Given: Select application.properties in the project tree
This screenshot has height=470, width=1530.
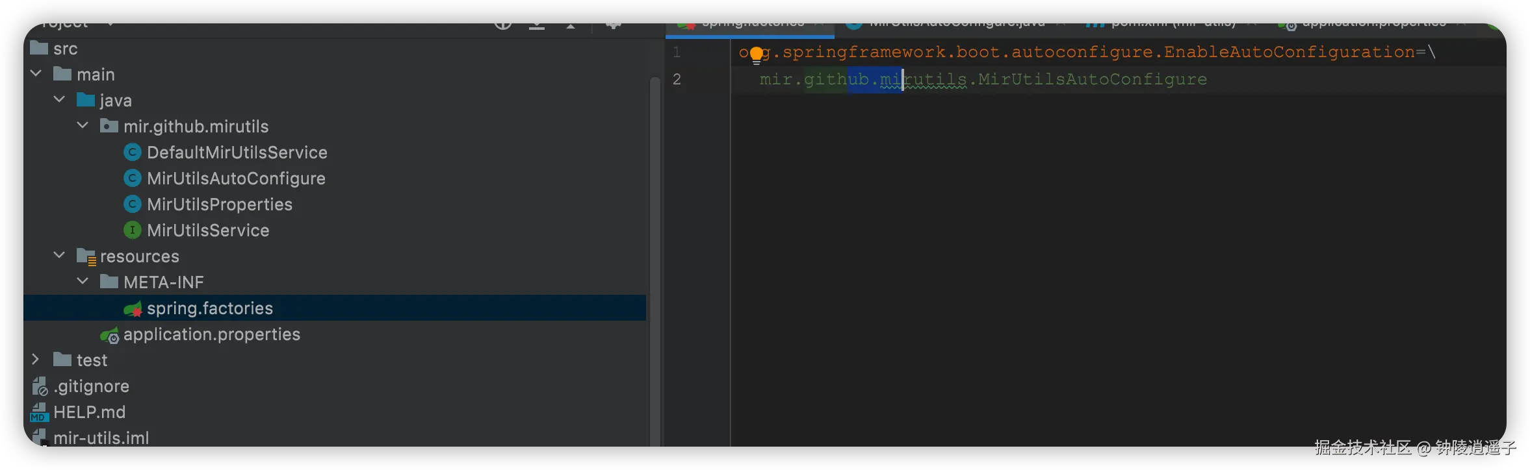Looking at the screenshot, I should tap(212, 334).
